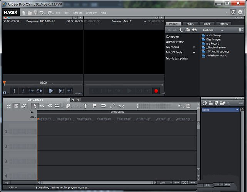Open the File menu
247x192 pixels.
pyautogui.click(x=58, y=13)
